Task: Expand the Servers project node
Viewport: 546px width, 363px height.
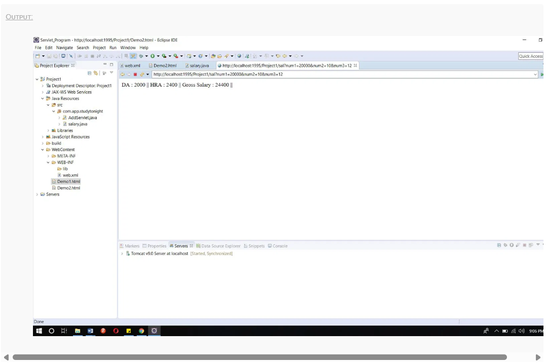Action: (37, 194)
